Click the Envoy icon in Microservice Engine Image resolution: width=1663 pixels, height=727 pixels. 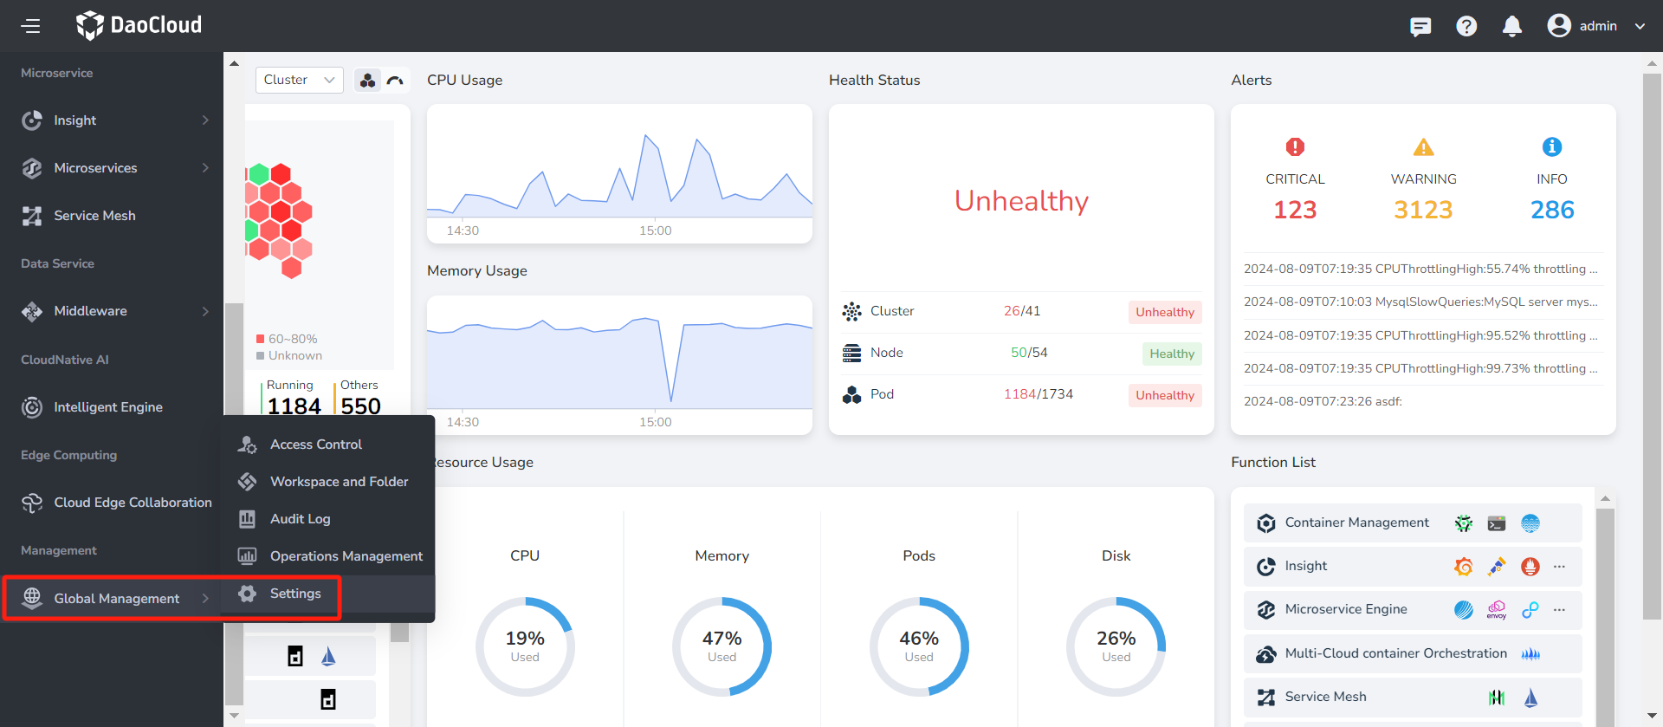pyautogui.click(x=1497, y=610)
